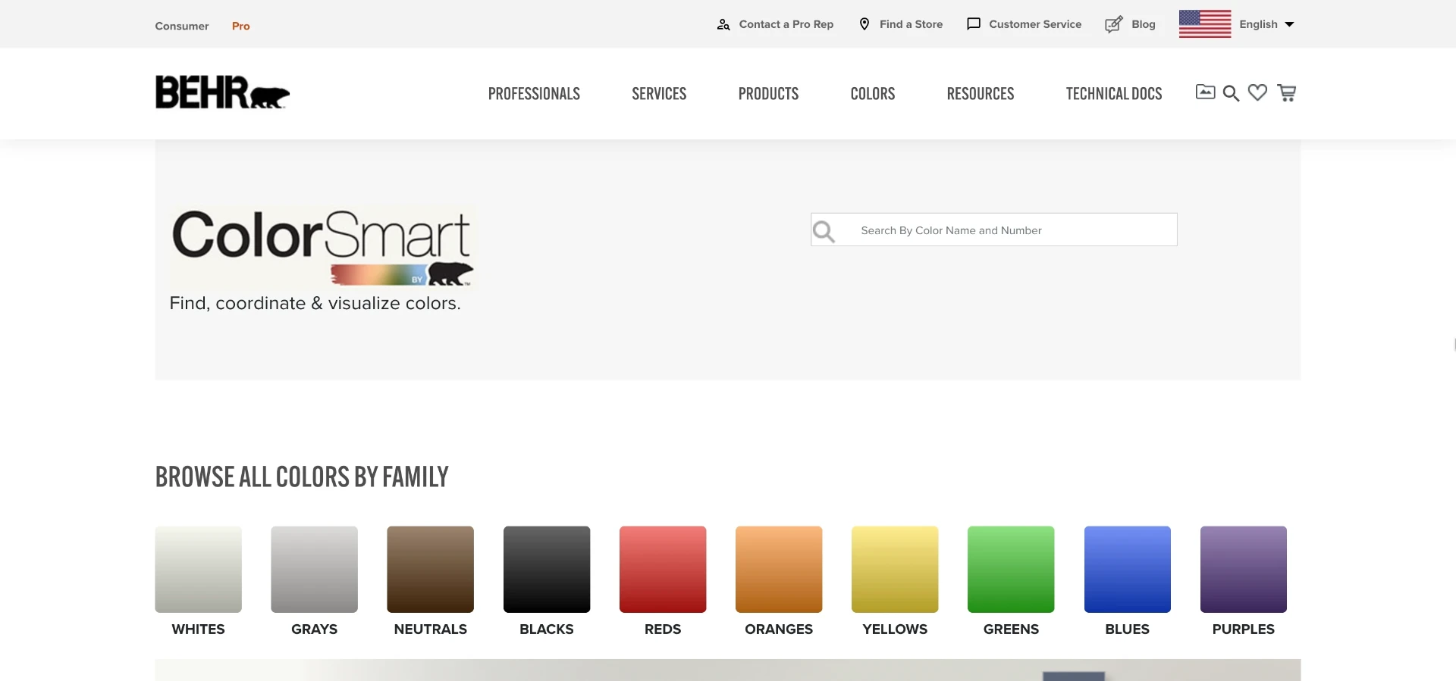Click the GREENS label text
1456x681 pixels.
[1011, 629]
